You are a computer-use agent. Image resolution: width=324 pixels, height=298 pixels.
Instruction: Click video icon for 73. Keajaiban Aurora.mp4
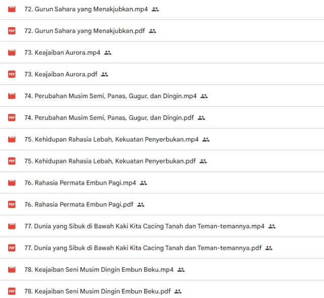point(12,53)
